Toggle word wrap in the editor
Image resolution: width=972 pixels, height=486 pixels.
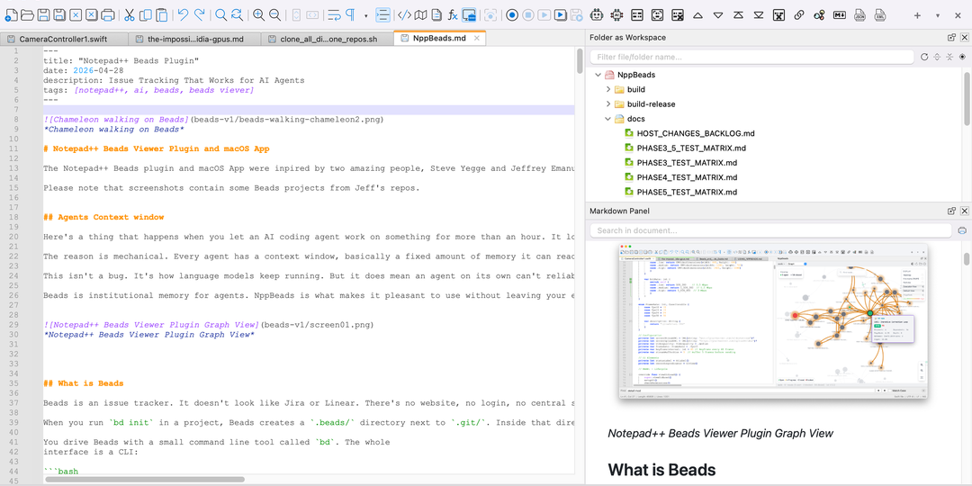pos(334,15)
